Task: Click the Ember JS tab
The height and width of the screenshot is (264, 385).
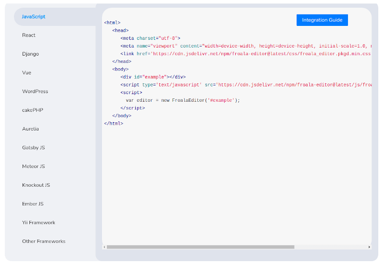Action: pyautogui.click(x=33, y=204)
